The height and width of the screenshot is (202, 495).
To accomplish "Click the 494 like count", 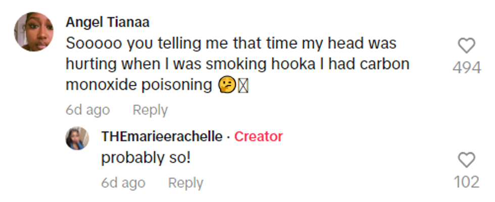I will (x=466, y=67).
